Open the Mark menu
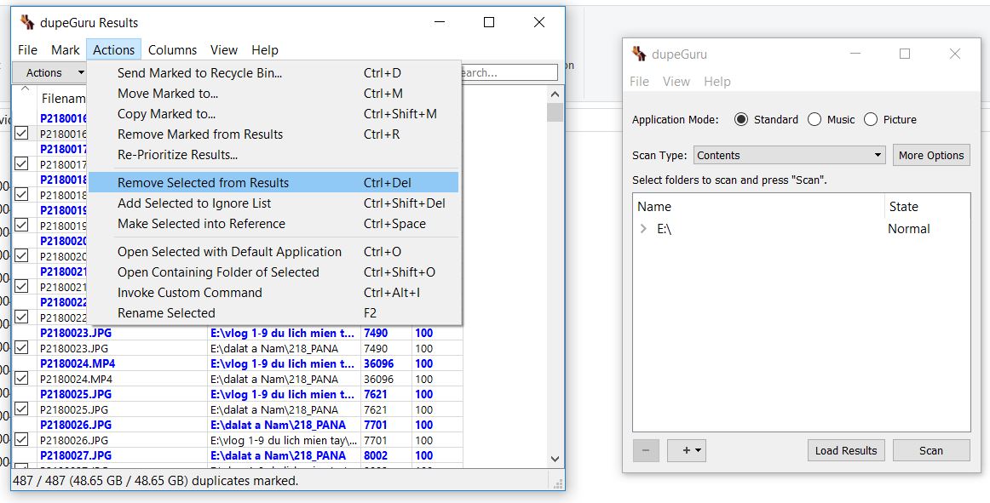Viewport: 990px width, 503px height. click(66, 49)
